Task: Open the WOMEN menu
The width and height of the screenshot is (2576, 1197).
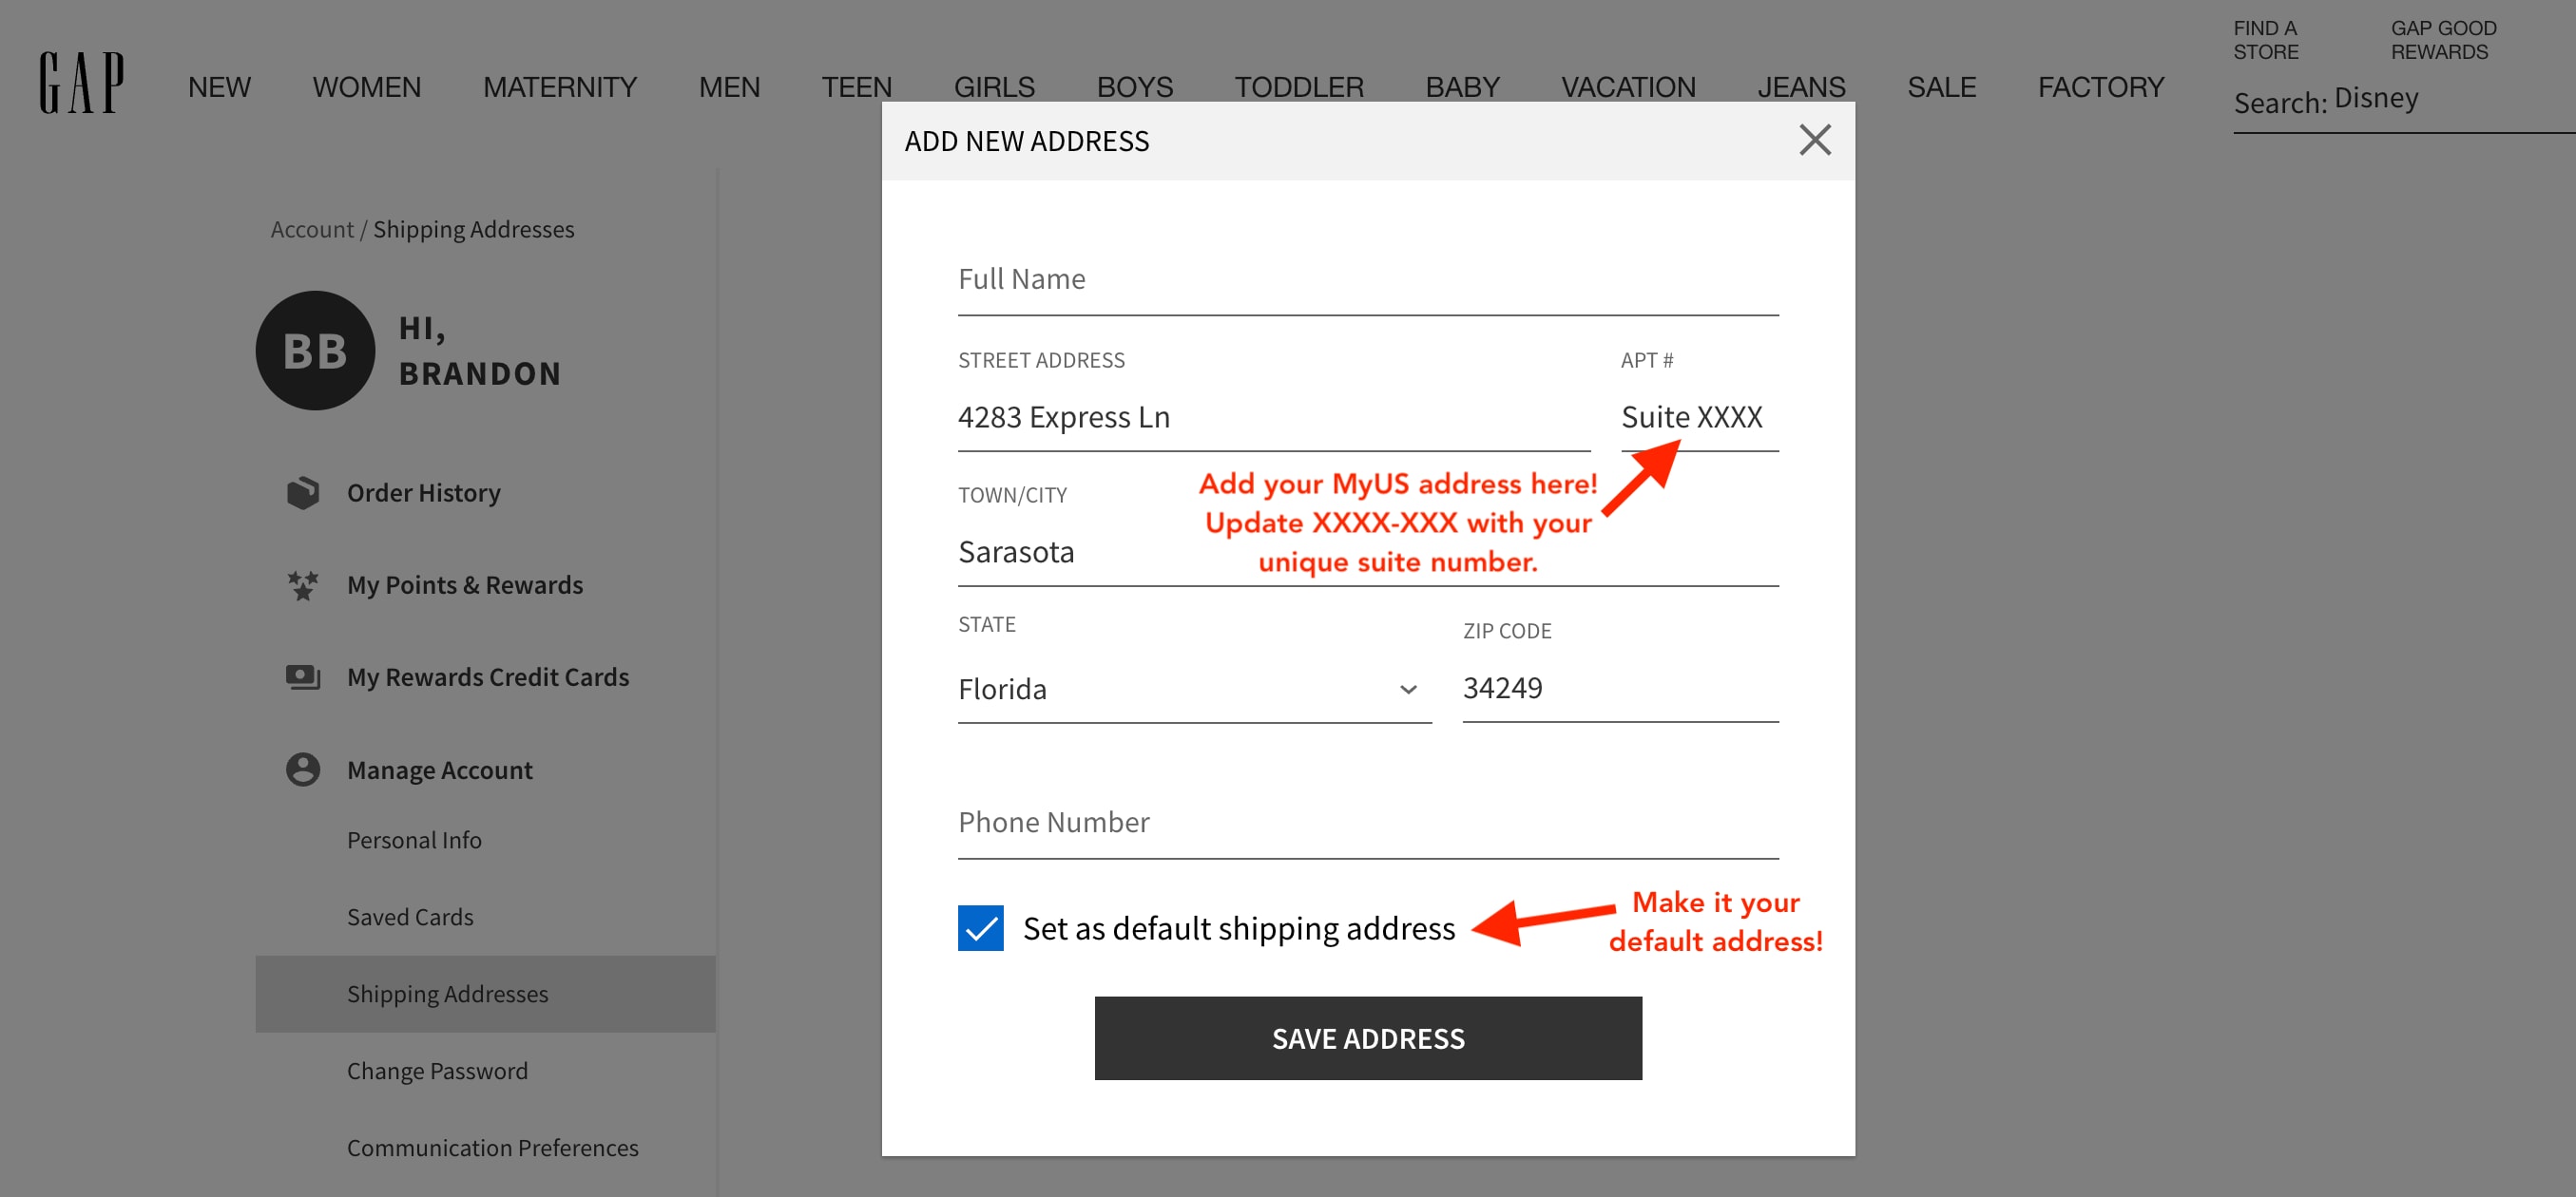Action: pos(366,87)
